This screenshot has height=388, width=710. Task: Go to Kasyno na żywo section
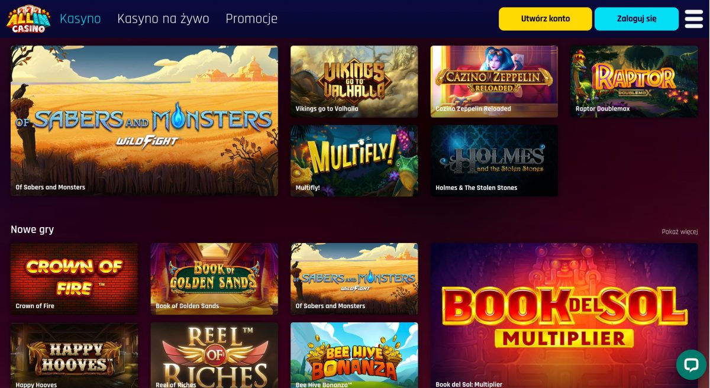[163, 19]
